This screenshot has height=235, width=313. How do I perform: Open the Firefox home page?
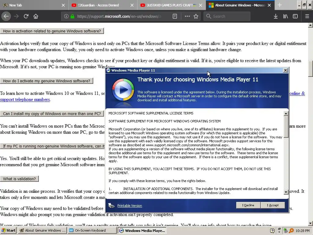(36, 16)
